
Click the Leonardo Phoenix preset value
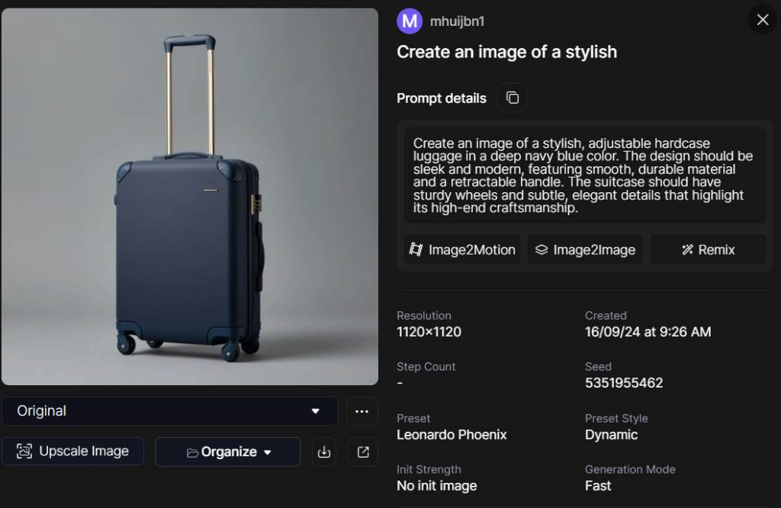pos(452,435)
